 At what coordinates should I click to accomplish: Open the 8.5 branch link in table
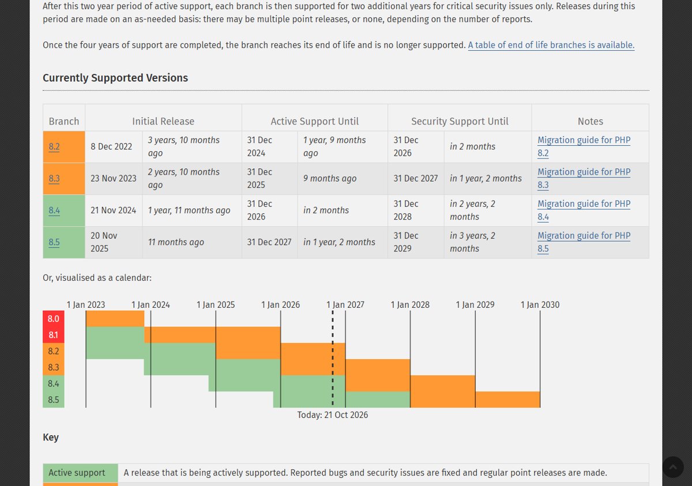point(54,242)
